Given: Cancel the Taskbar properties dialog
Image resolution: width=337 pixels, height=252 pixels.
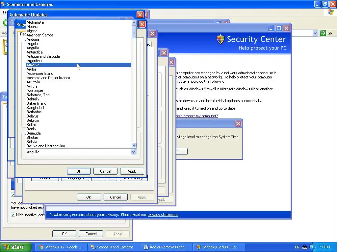Looking at the screenshot, I should pyautogui.click(x=91, y=234).
